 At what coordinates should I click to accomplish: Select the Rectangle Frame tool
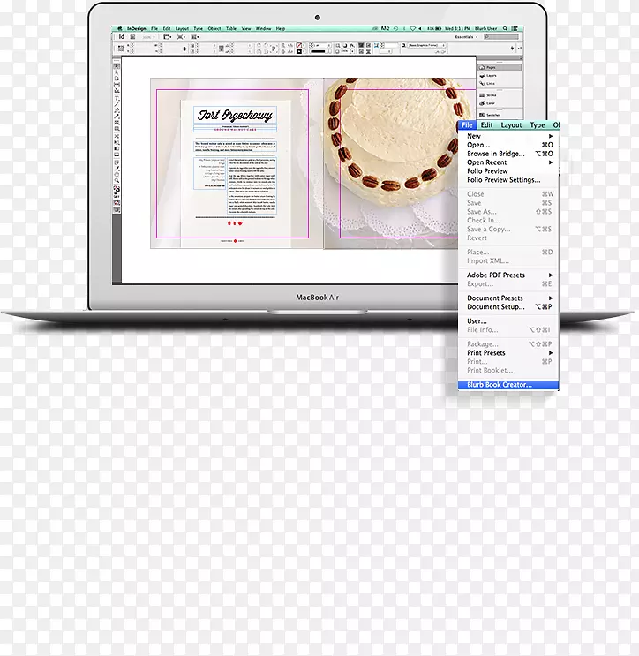coord(117,123)
